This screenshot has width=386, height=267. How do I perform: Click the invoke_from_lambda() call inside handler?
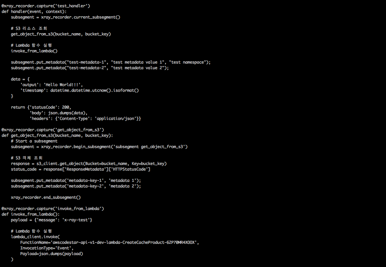tap(34, 51)
